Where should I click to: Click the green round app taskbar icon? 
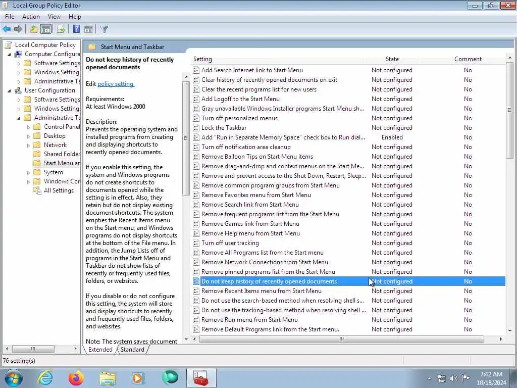(170, 377)
